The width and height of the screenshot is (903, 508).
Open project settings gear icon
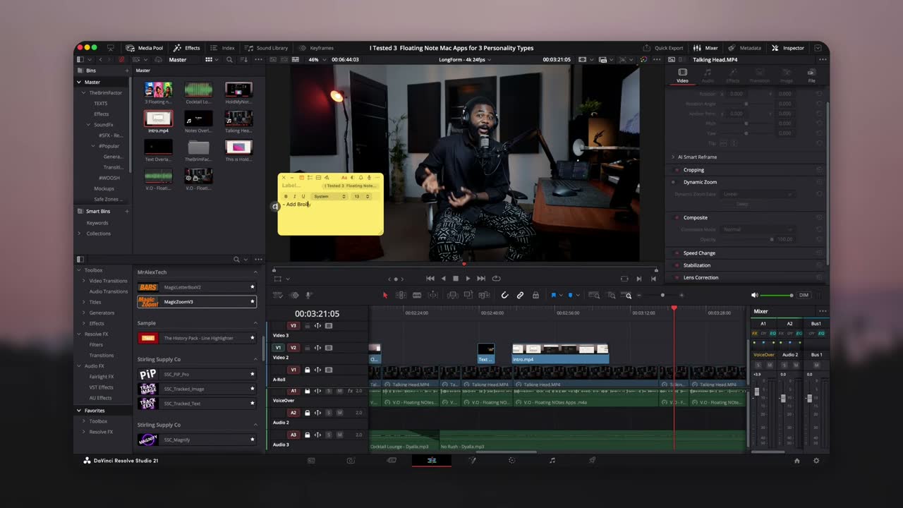(x=816, y=461)
